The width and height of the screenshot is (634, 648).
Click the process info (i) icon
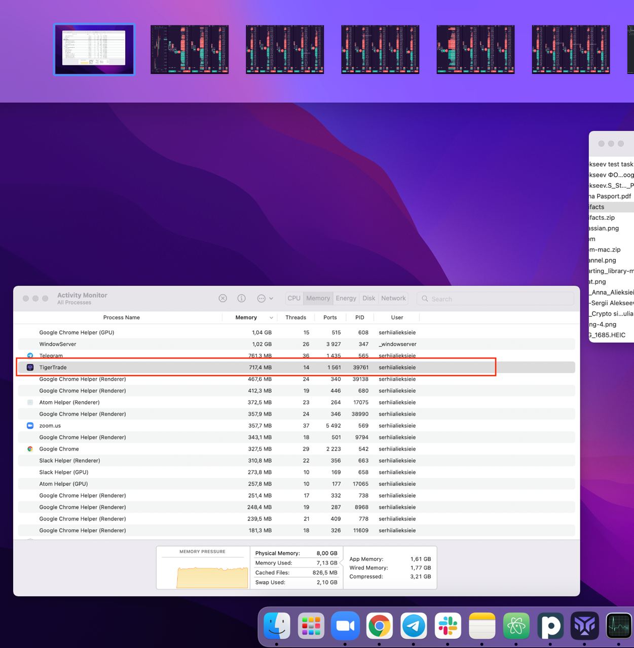(242, 299)
